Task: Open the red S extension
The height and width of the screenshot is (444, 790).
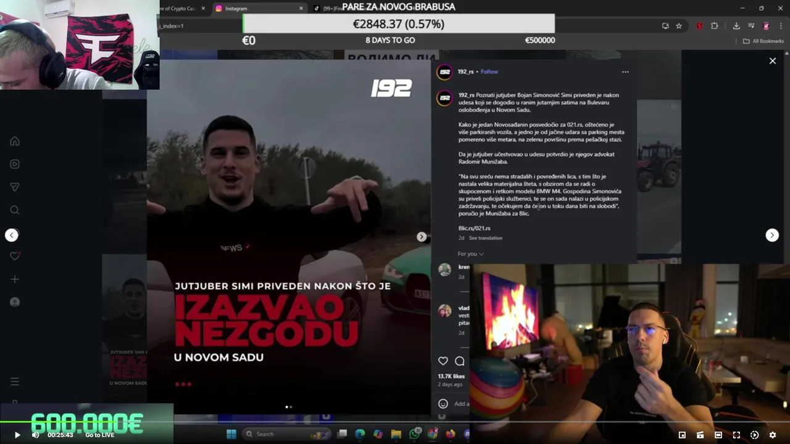Action: coord(699,26)
